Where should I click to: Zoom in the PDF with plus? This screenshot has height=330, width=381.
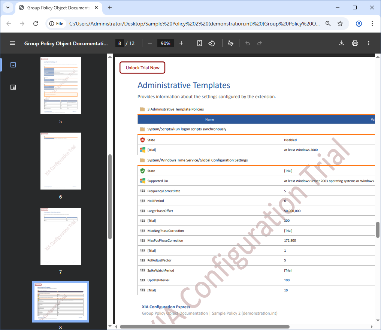181,43
